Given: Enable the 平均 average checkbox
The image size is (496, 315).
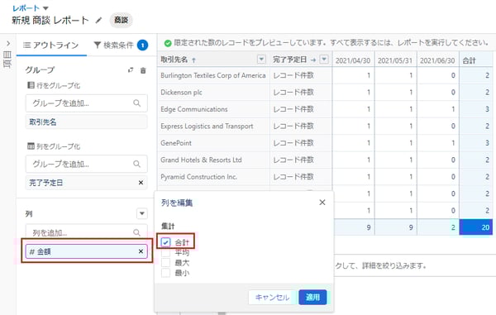Looking at the screenshot, I should coord(165,252).
